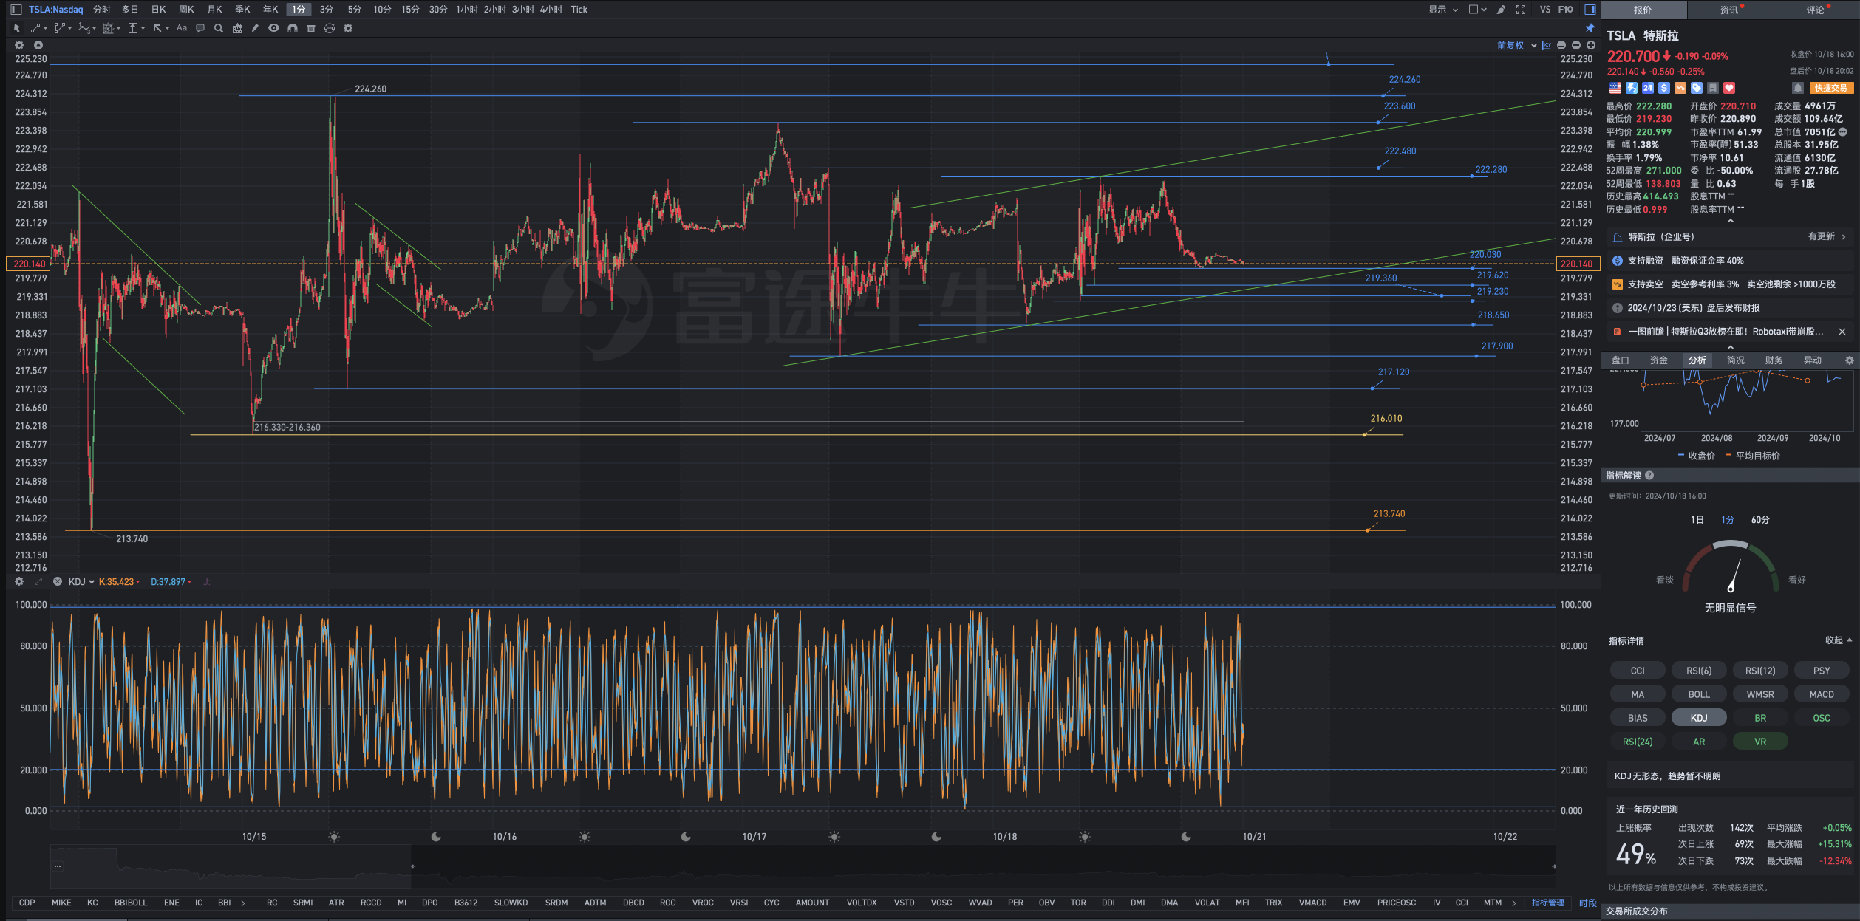Select the price range measurement tool
Screen dimensions: 1860x921
tap(134, 28)
